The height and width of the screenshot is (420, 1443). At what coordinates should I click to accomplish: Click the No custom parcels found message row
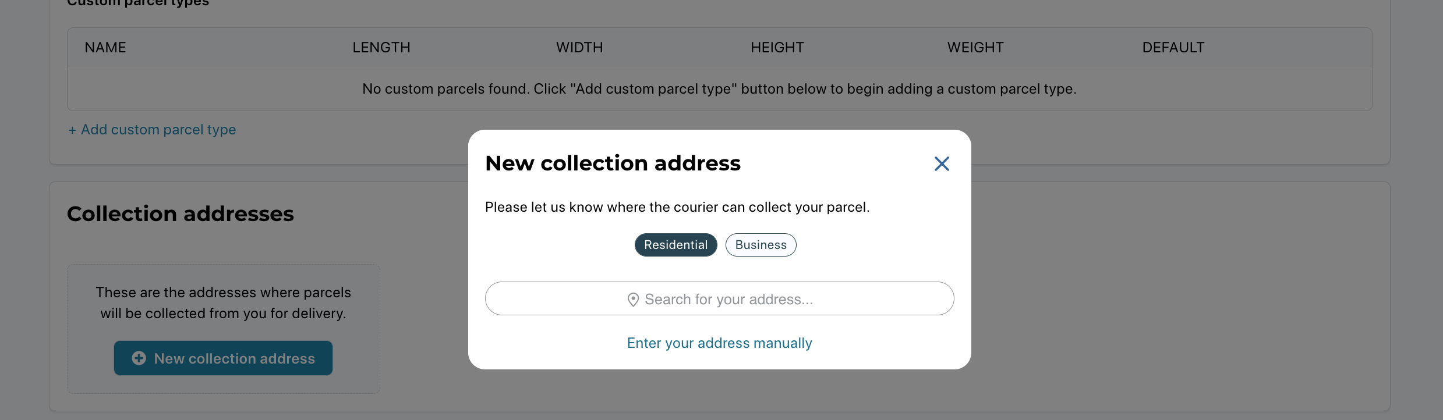[x=719, y=88]
